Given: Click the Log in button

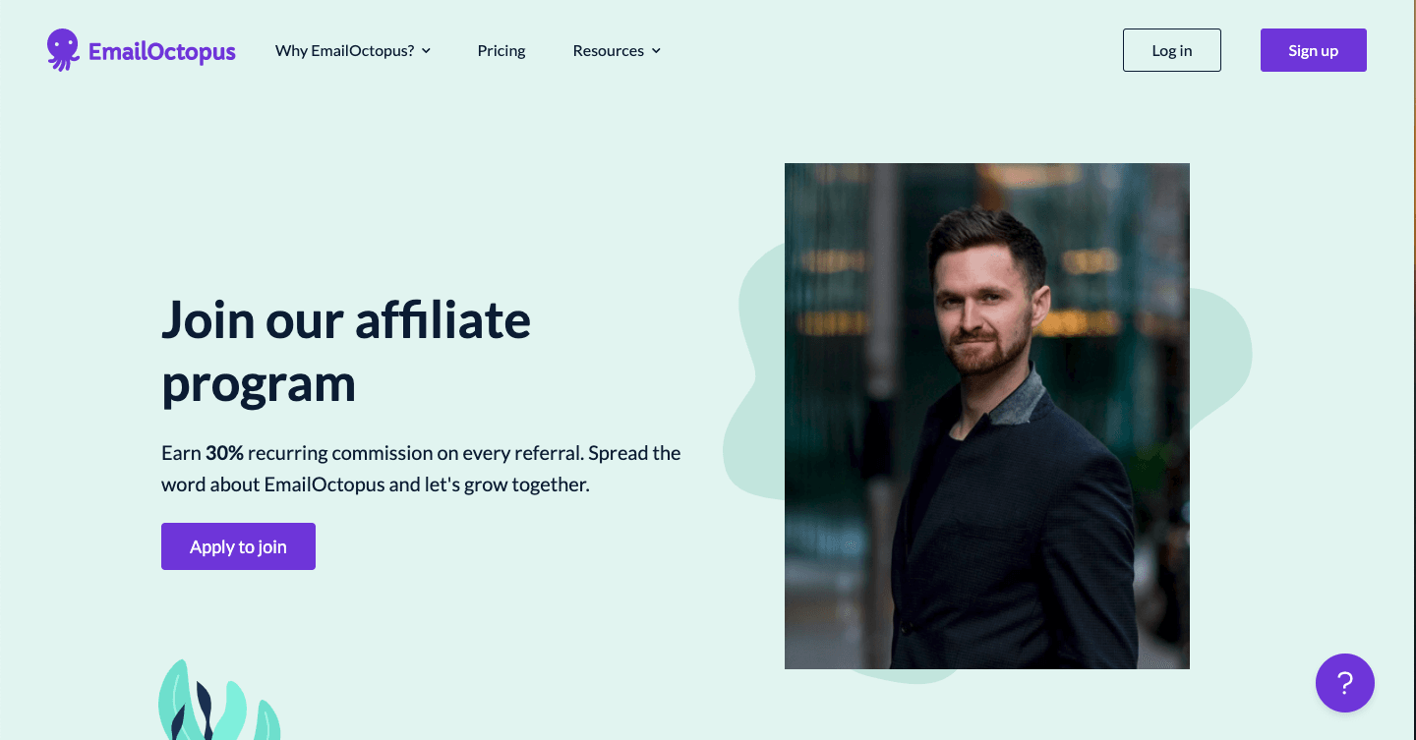Looking at the screenshot, I should 1172,50.
